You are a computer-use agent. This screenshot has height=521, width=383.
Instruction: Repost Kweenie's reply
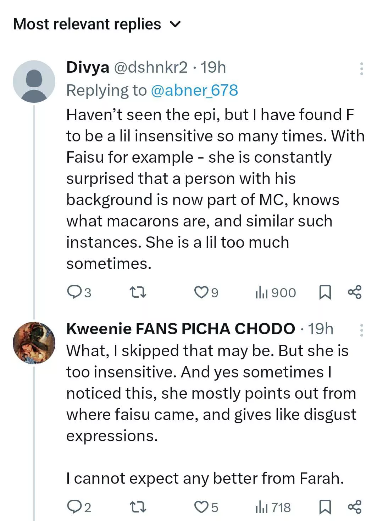[138, 507]
